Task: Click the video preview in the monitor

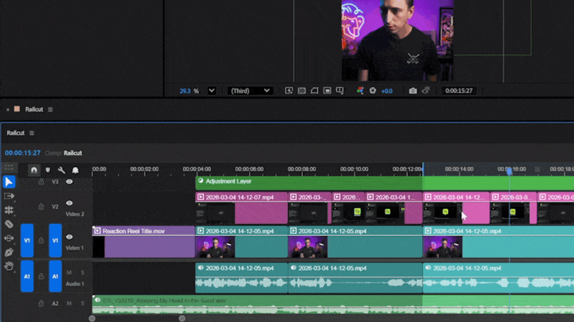Action: coord(397,40)
